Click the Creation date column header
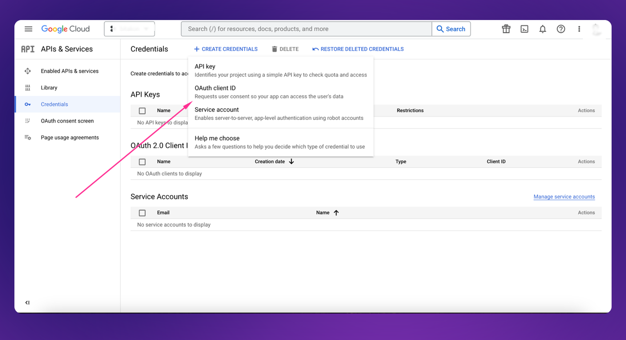This screenshot has height=340, width=626. pos(270,161)
